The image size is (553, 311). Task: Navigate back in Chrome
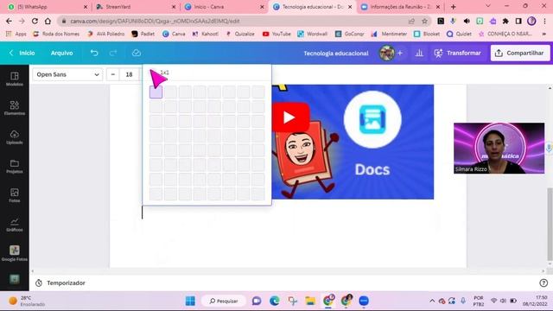[x=9, y=21]
